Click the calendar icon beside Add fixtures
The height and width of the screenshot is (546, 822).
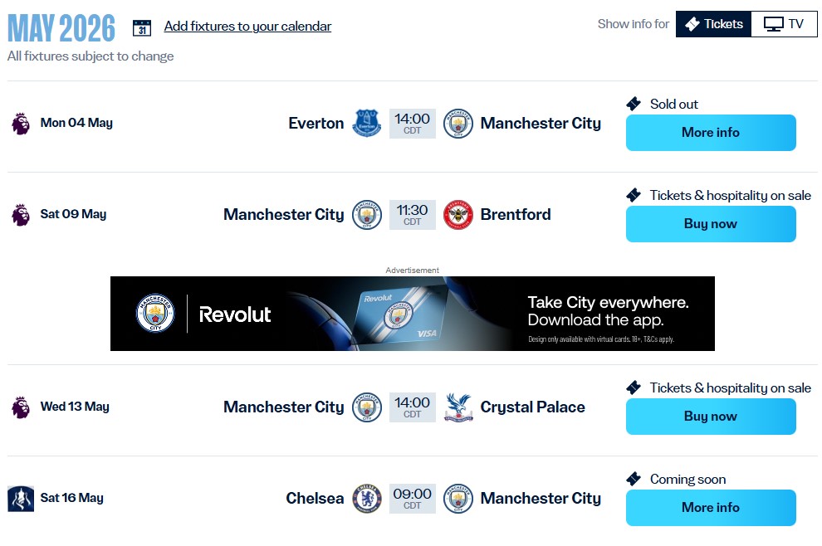(x=142, y=27)
